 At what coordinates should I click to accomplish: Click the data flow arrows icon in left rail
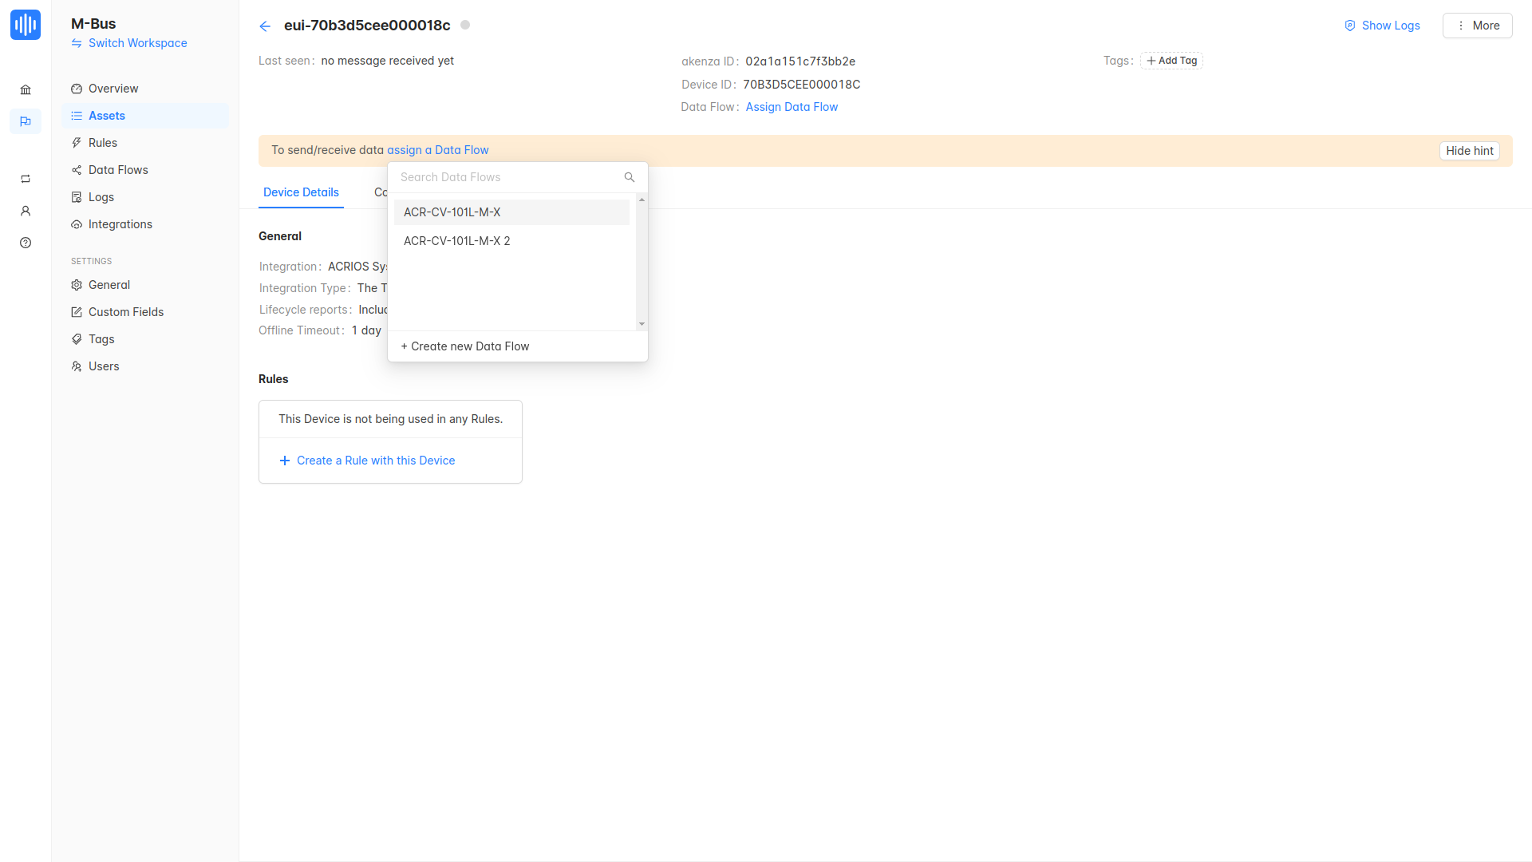tap(26, 179)
